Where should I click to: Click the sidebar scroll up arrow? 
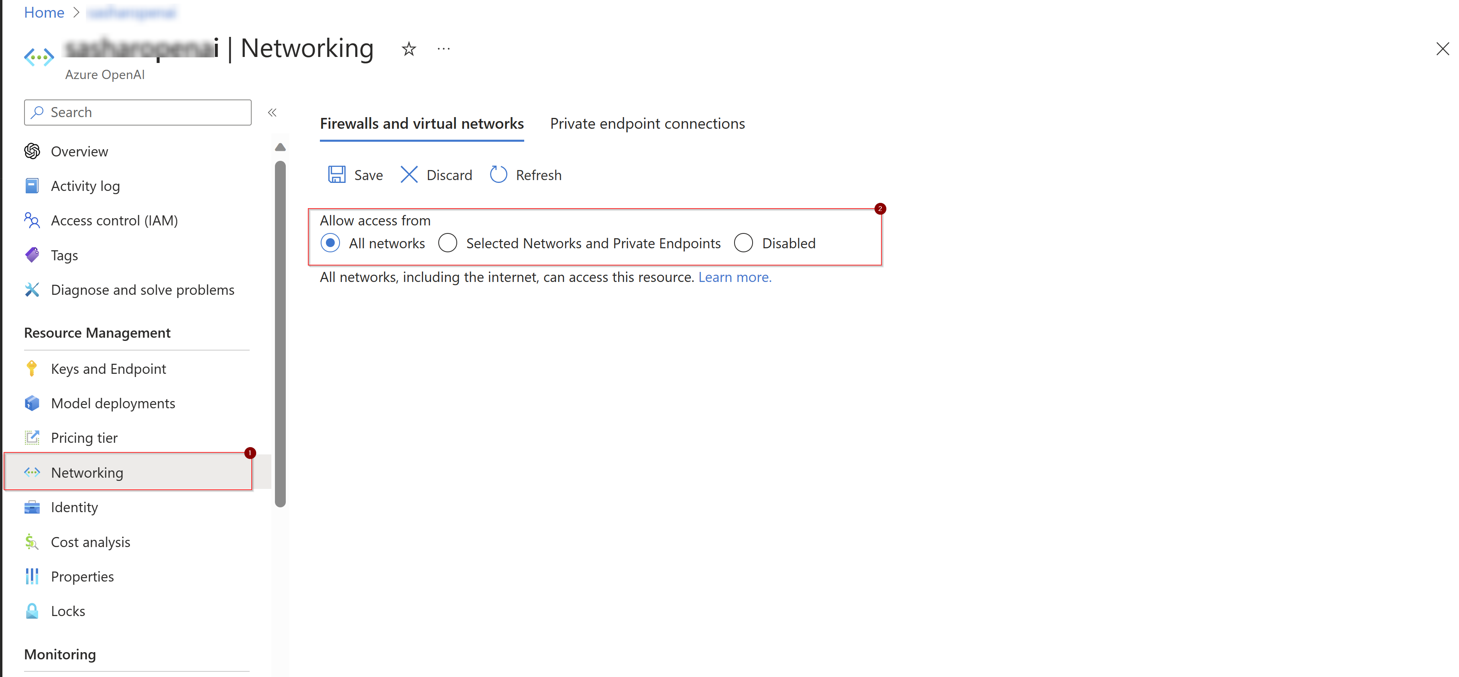[x=280, y=147]
